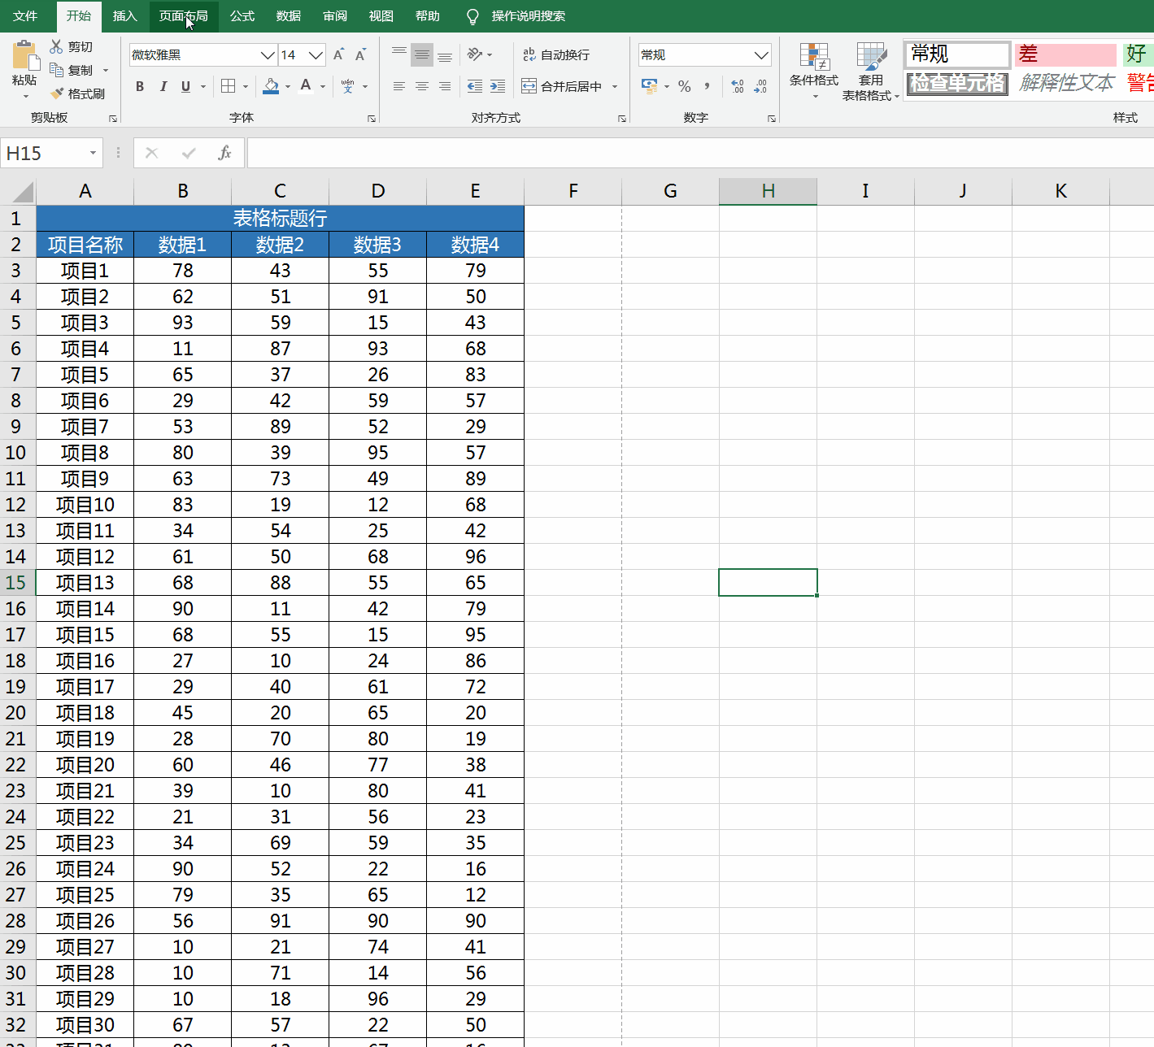This screenshot has height=1047, width=1154.
Task: Expand the font group dialog launcher
Action: (x=372, y=119)
